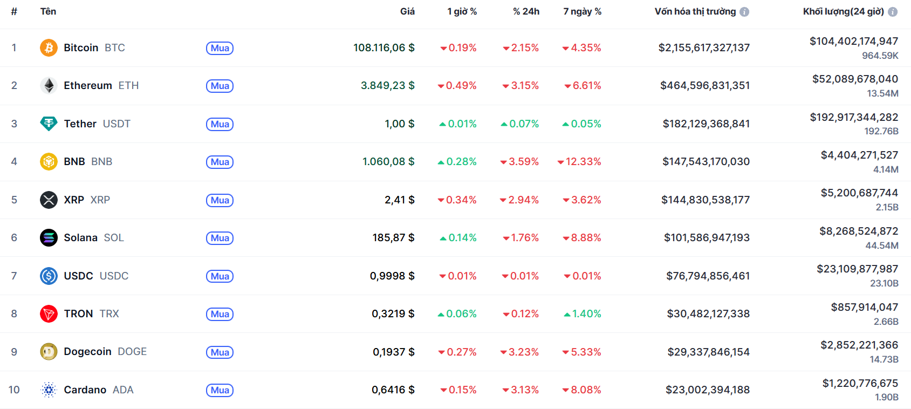Click Mua button for Cardano
Viewport: 911px width, 409px height.
220,390
